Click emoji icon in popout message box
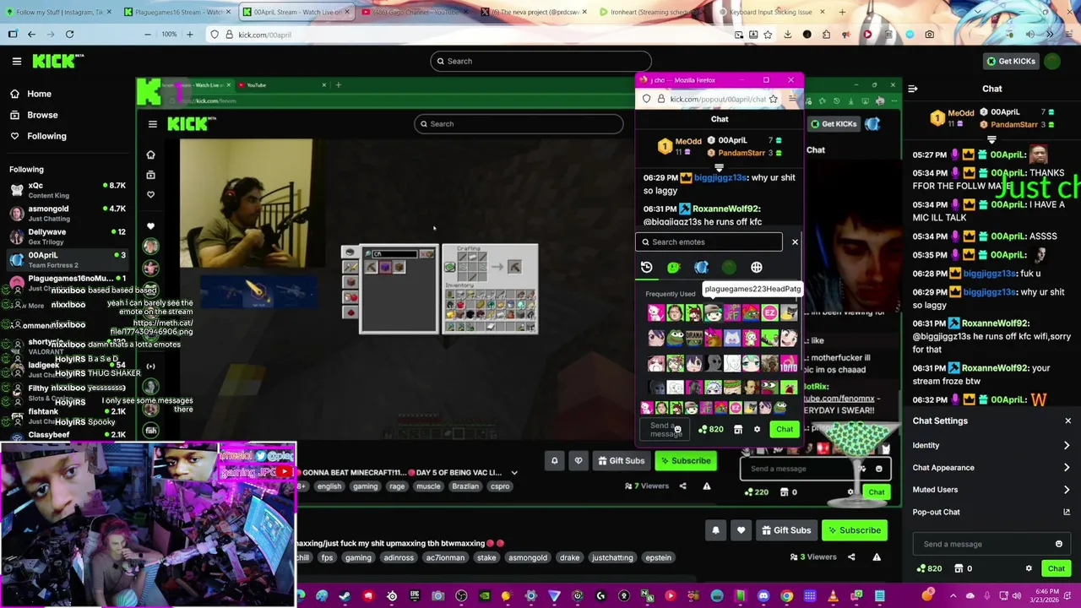The width and height of the screenshot is (1081, 608). point(677,429)
